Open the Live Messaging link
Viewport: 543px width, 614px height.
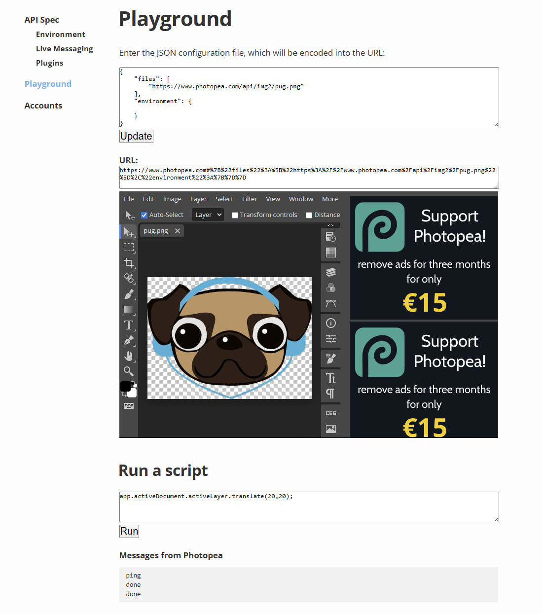pyautogui.click(x=65, y=49)
